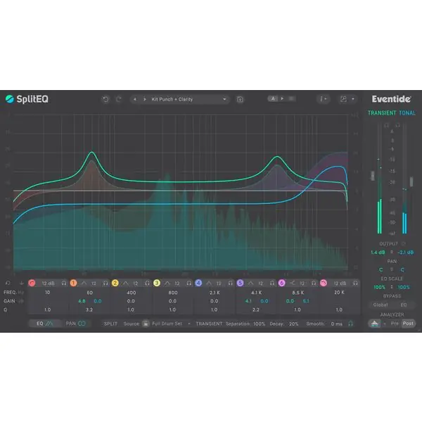Click the redo arrow icon

[x=119, y=99]
